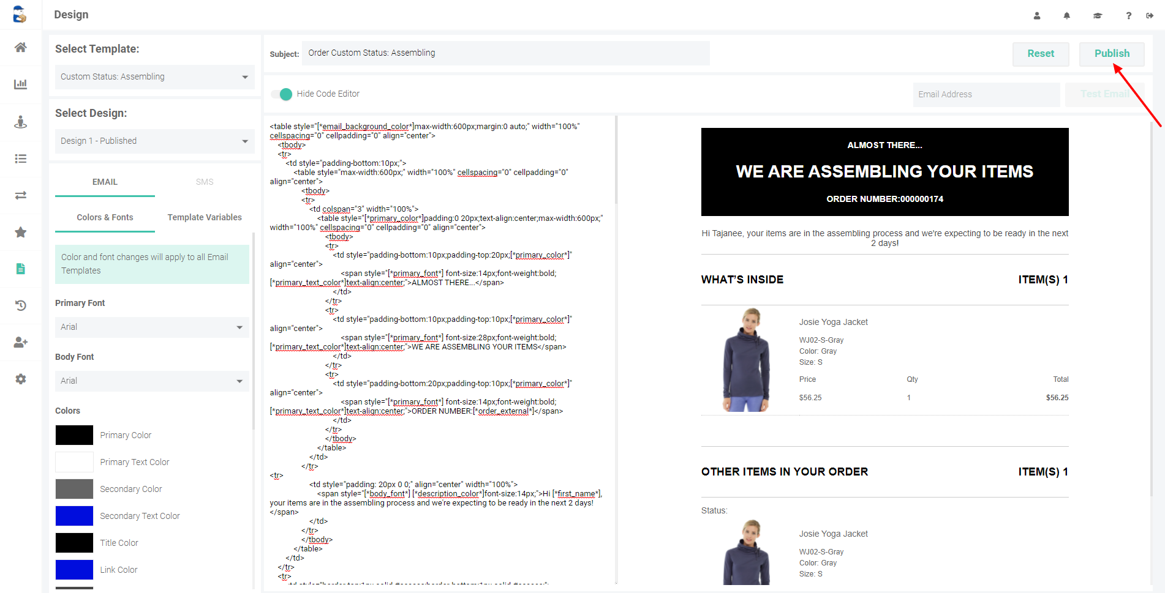
Task: Click the graduation cap tutorials icon
Action: tap(1098, 16)
